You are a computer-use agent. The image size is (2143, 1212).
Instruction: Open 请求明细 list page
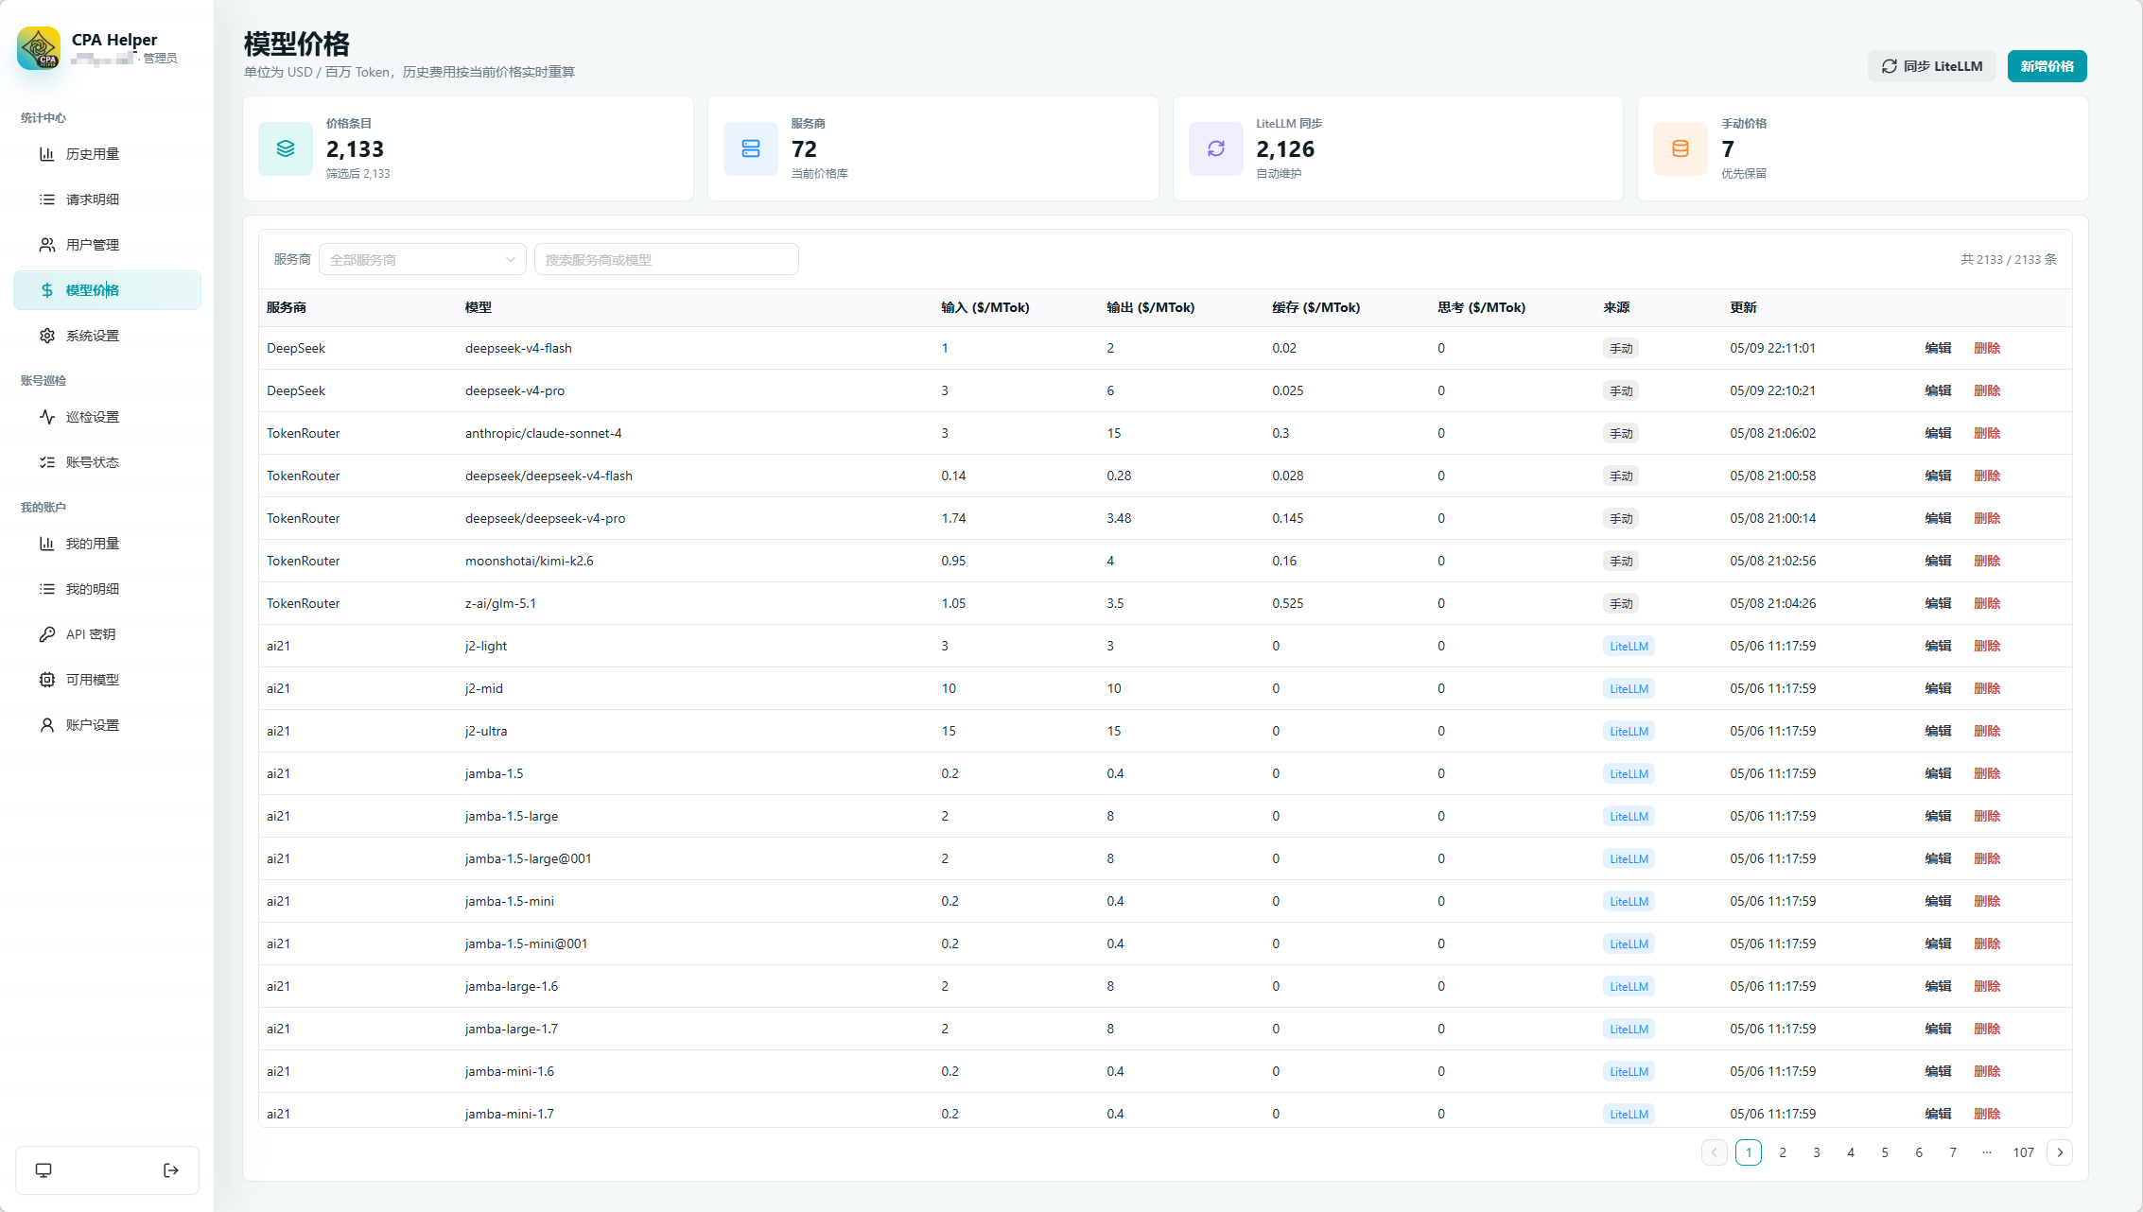107,199
